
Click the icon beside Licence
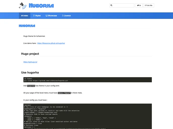63,16
